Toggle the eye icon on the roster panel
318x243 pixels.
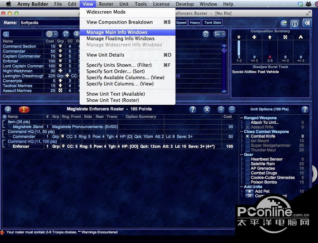pyautogui.click(x=8, y=109)
